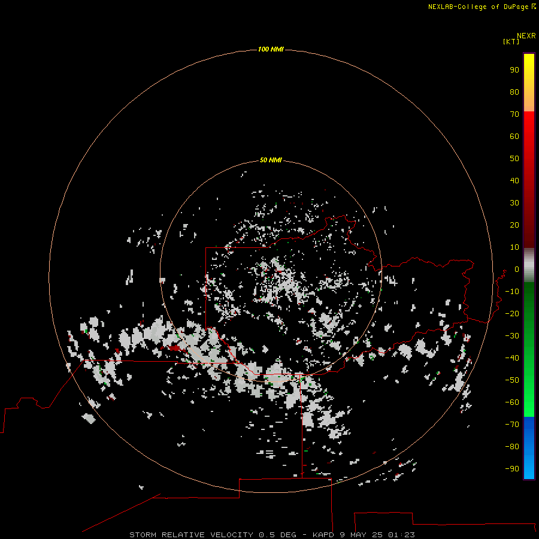Click the -80 value on the velocity scale
539x539 pixels.
512,447
